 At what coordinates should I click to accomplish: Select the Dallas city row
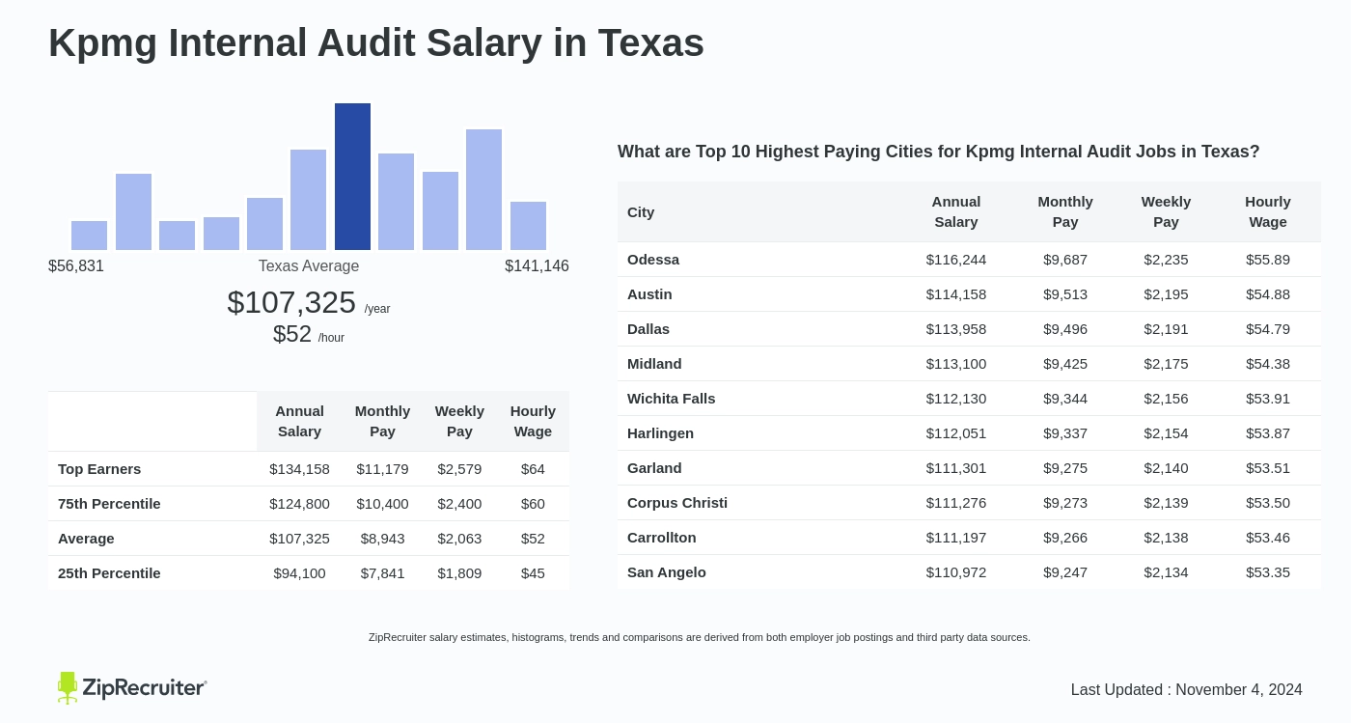pos(970,329)
